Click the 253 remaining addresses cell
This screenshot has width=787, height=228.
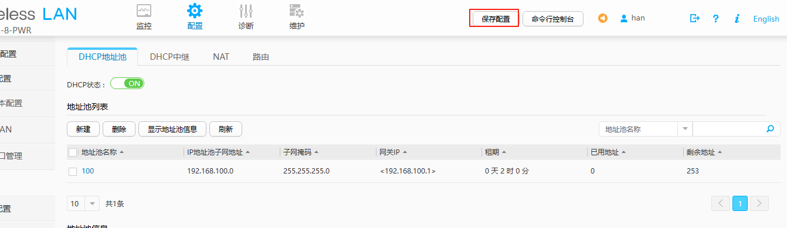point(693,171)
